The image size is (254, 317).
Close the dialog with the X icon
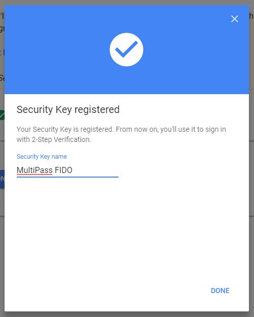tap(234, 19)
